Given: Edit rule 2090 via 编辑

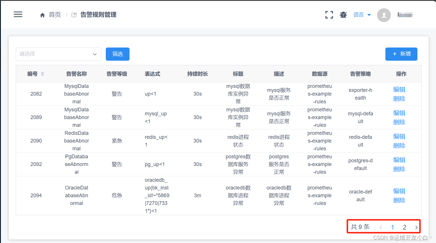Looking at the screenshot, I should click(399, 137).
